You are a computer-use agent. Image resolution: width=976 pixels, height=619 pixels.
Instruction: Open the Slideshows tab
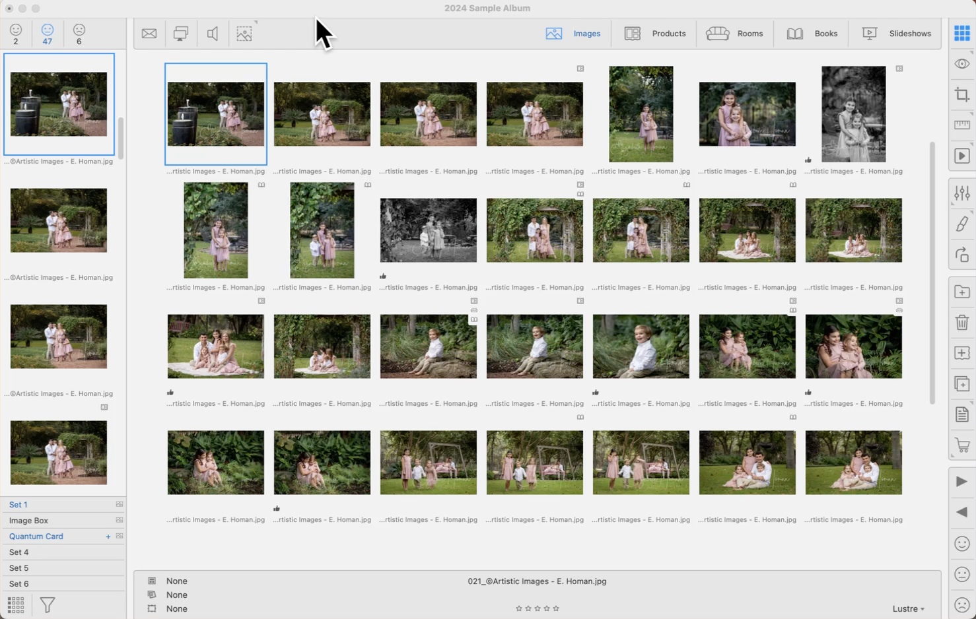[x=897, y=34]
